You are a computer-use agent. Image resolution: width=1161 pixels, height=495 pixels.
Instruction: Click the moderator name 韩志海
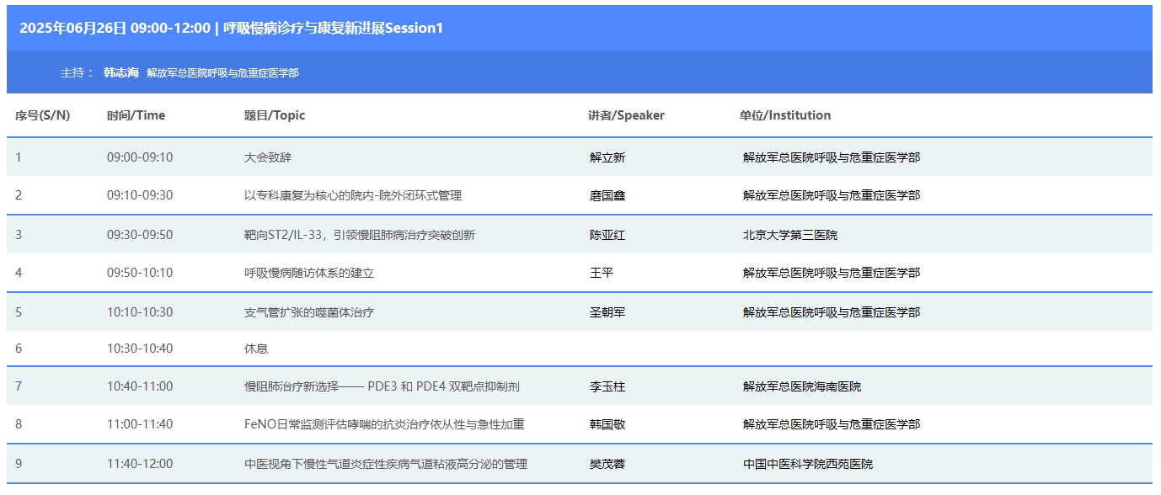click(x=120, y=72)
